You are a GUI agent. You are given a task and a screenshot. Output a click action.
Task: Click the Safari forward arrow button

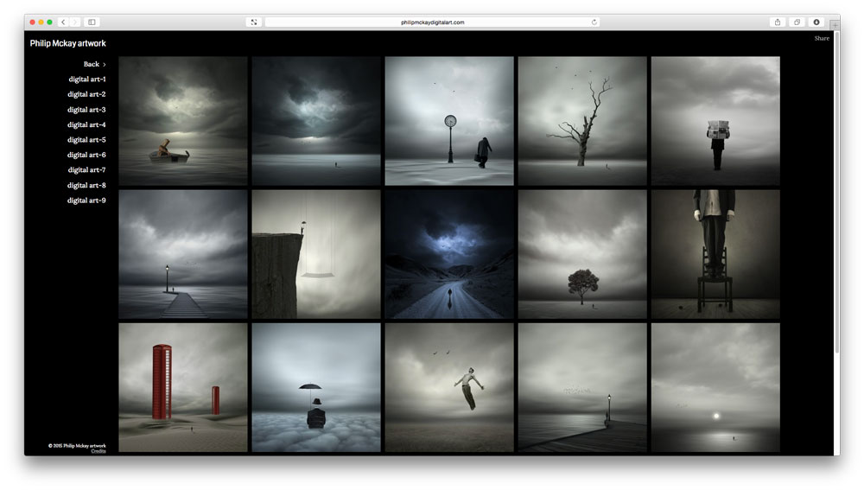(x=75, y=22)
